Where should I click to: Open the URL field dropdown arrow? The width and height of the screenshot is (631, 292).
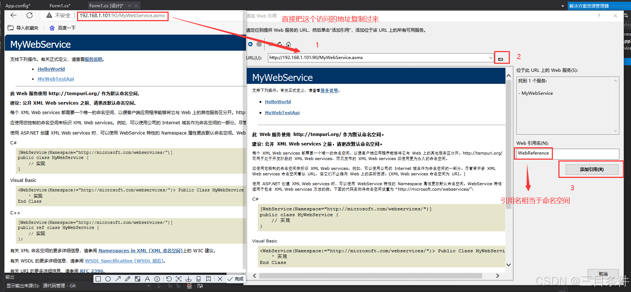[490, 58]
